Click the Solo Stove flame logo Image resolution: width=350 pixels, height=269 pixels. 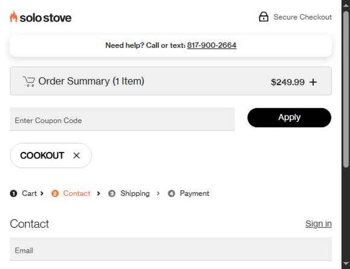pos(14,17)
